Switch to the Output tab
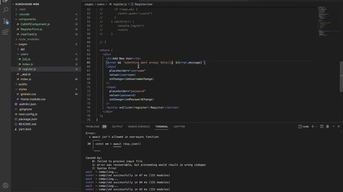 pyautogui.click(x=117, y=126)
